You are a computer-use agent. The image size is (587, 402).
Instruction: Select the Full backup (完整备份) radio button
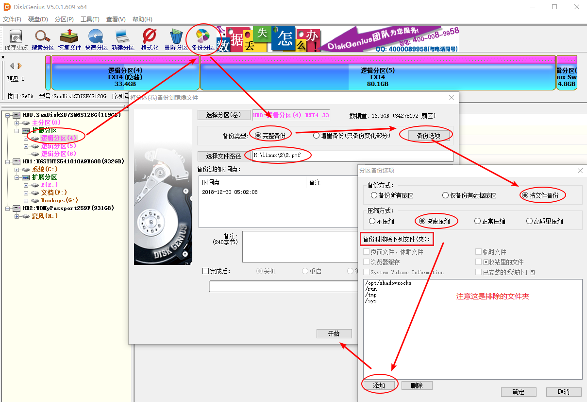tap(258, 136)
